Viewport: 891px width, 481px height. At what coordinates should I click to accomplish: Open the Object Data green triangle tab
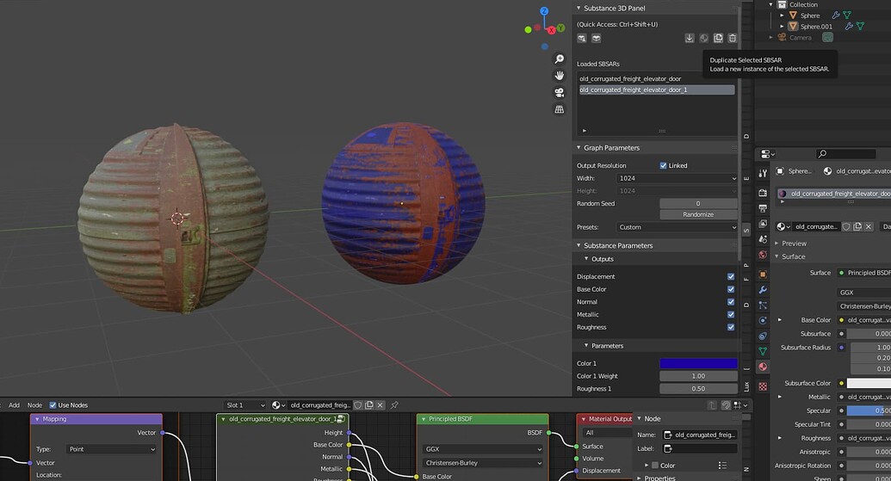(763, 351)
